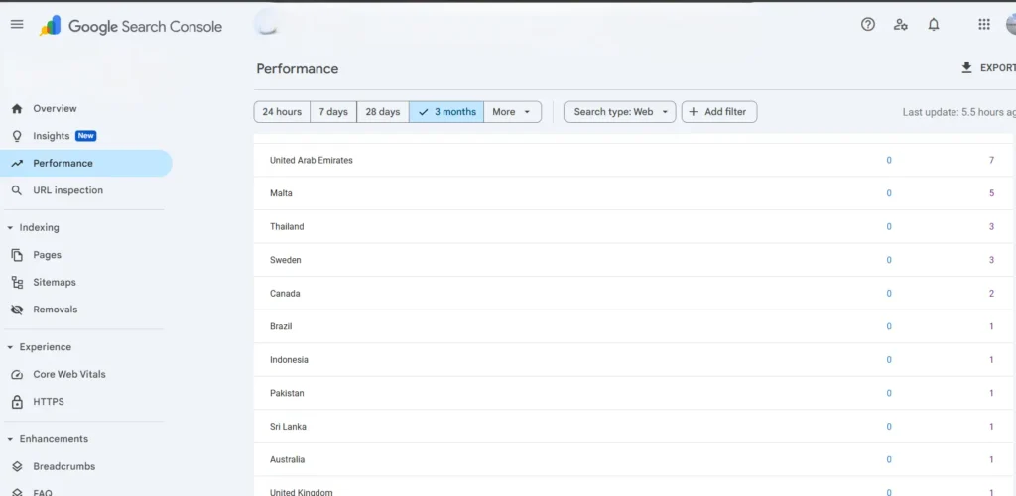Open the hamburger main menu
The height and width of the screenshot is (496, 1016).
17,25
